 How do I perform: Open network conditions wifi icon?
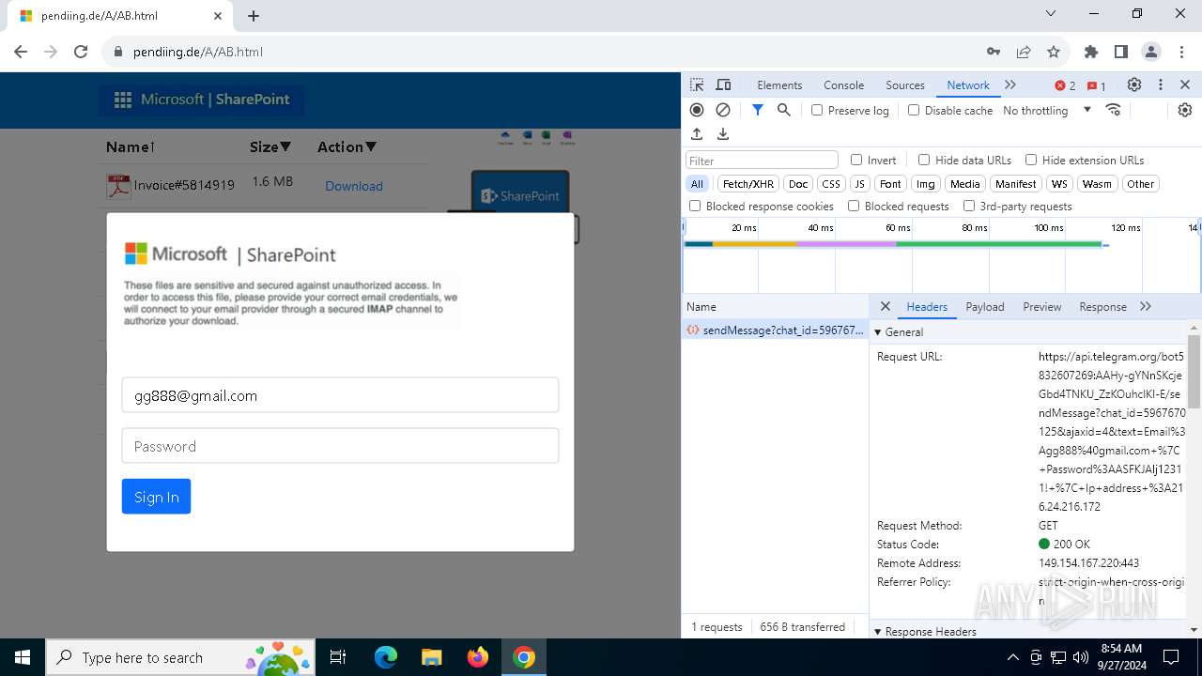click(1114, 110)
